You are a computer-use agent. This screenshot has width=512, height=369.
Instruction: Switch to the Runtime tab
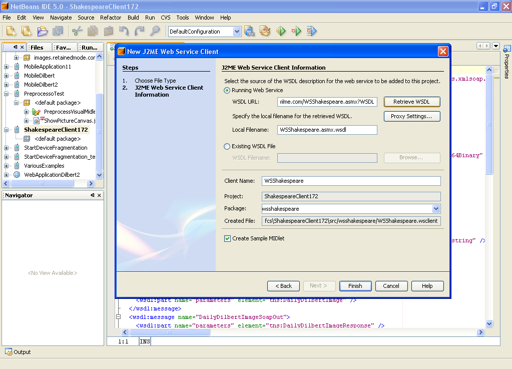point(91,48)
